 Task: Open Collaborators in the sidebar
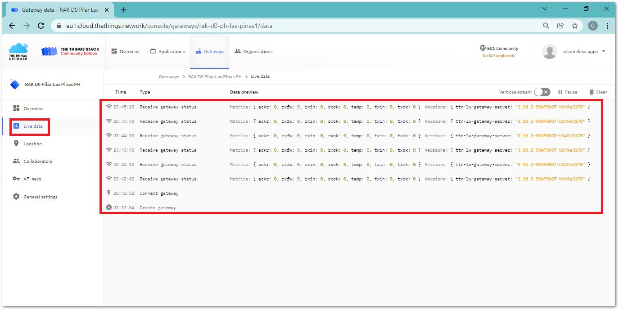(38, 161)
